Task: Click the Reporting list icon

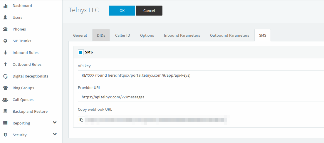Action: (x=5, y=123)
